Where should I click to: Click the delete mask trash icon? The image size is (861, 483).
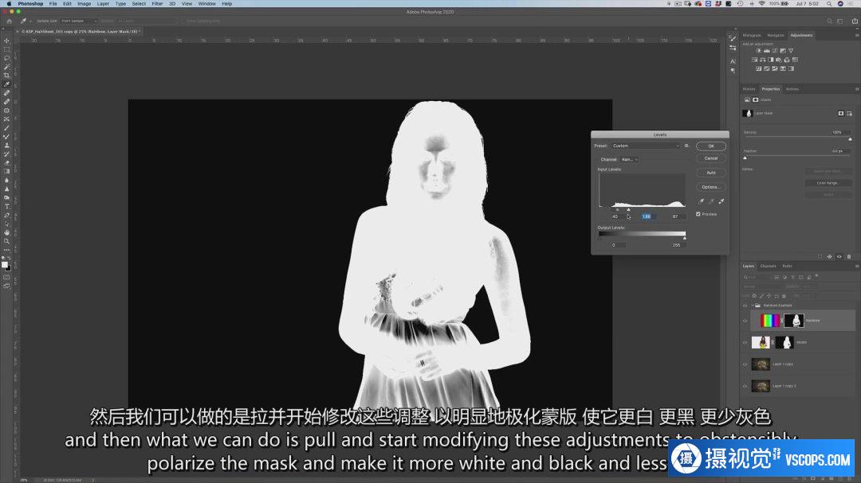coord(849,256)
